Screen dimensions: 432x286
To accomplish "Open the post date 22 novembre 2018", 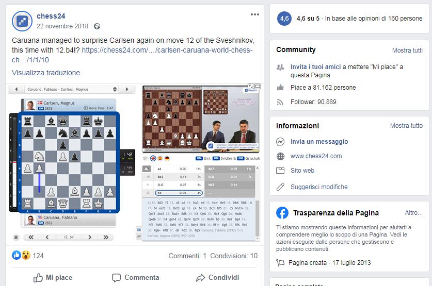I will 62,26.
